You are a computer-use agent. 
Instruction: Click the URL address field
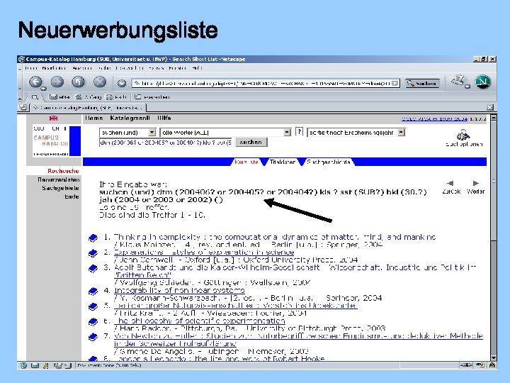(x=261, y=84)
